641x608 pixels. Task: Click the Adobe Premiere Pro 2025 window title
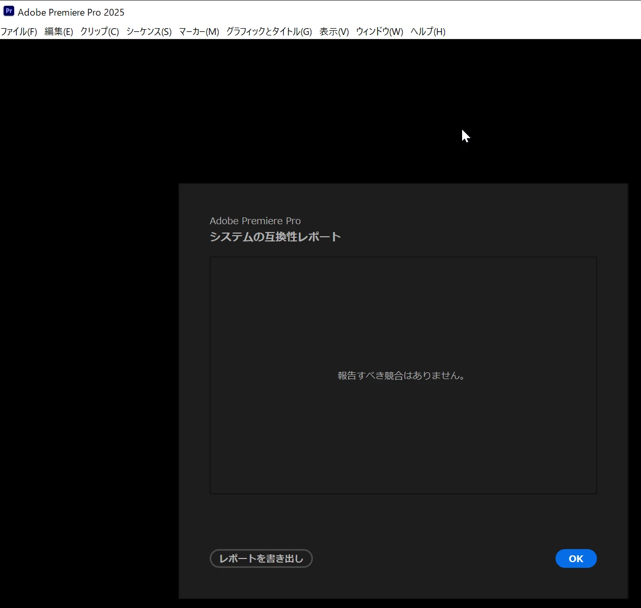[x=71, y=12]
